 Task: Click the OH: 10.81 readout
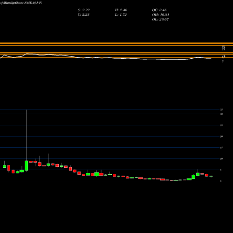coord(160,14)
